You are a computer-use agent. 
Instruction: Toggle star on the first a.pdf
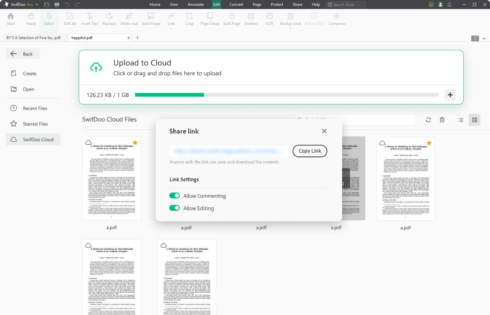pos(135,143)
